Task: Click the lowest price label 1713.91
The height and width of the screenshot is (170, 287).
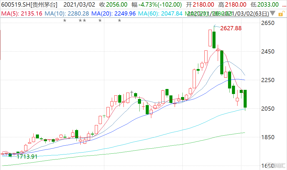Action: [27, 156]
